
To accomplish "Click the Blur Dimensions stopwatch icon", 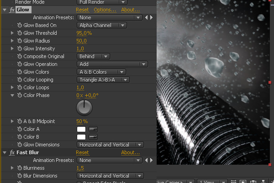I will [x=20, y=176].
